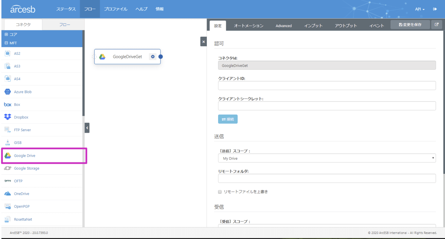Expand the コア connector group
Image resolution: width=445 pixels, height=239 pixels.
(42, 34)
